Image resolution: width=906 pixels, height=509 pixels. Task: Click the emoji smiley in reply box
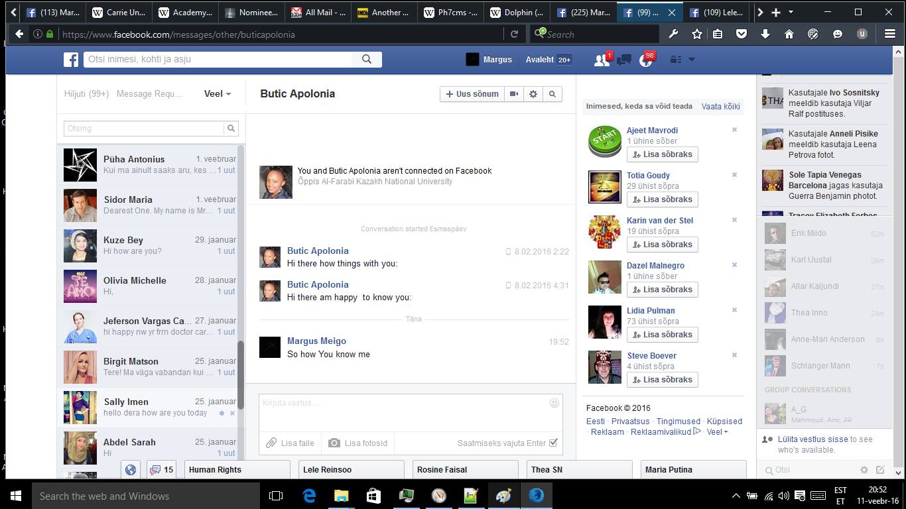[x=554, y=403]
